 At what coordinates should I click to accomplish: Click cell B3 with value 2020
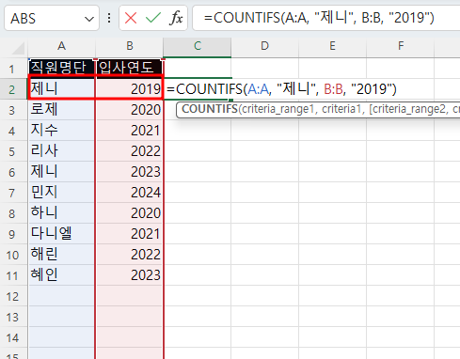pyautogui.click(x=130, y=110)
